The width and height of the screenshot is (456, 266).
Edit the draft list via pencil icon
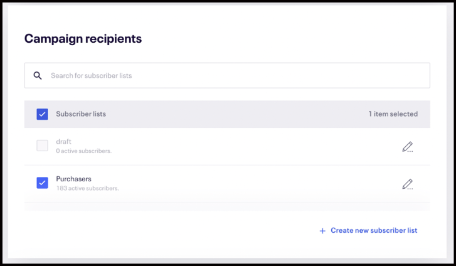tap(408, 147)
